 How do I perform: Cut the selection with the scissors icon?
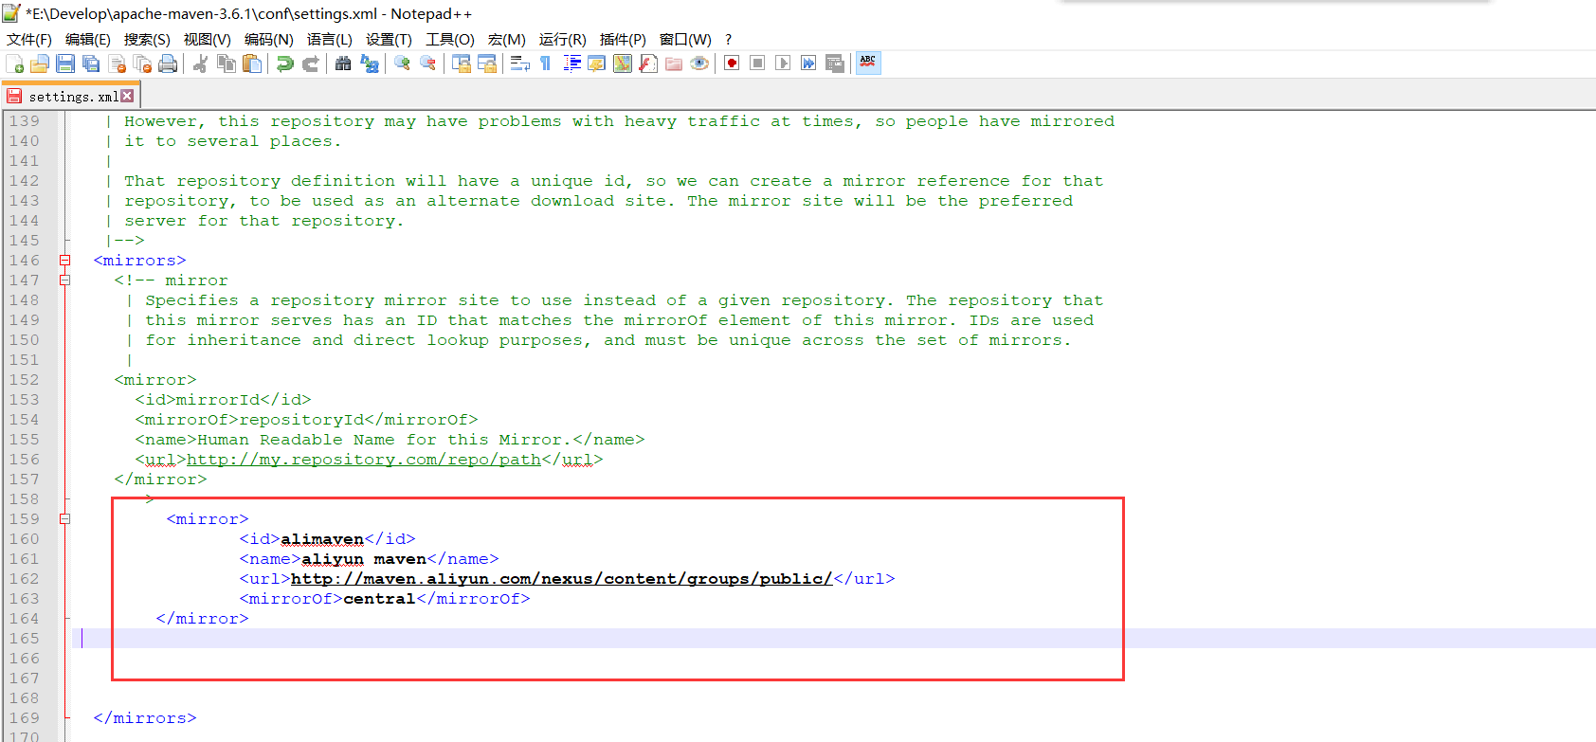pos(201,63)
